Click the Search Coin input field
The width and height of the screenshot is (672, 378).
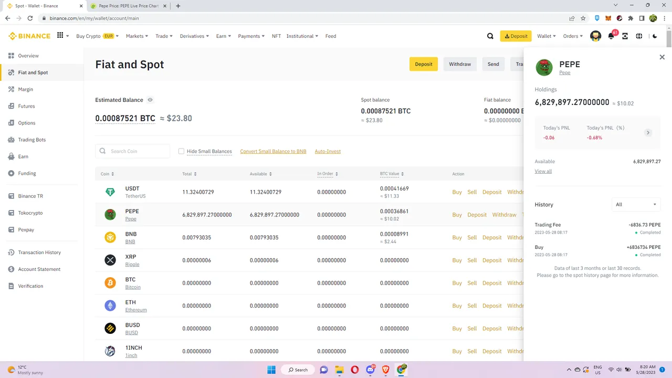132,151
